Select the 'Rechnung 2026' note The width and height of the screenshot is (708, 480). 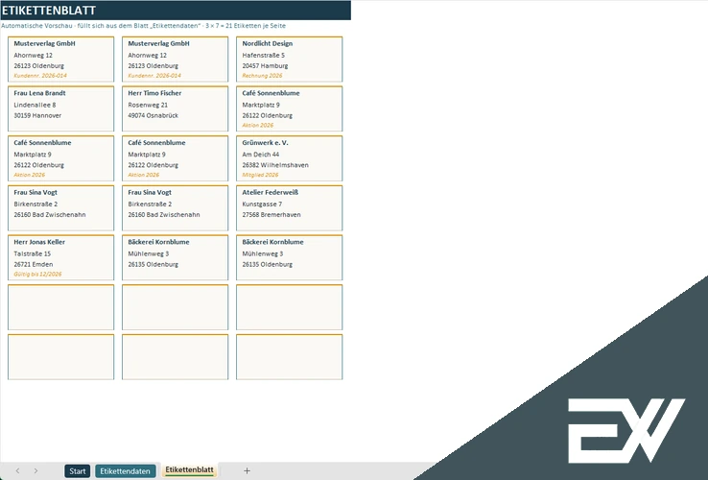[262, 76]
